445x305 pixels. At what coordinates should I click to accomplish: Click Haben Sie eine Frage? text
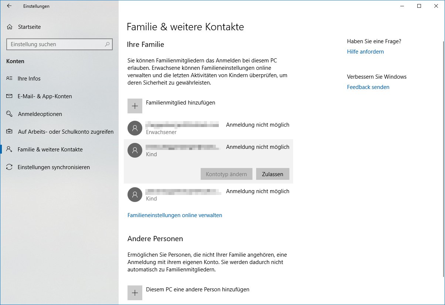tap(374, 41)
